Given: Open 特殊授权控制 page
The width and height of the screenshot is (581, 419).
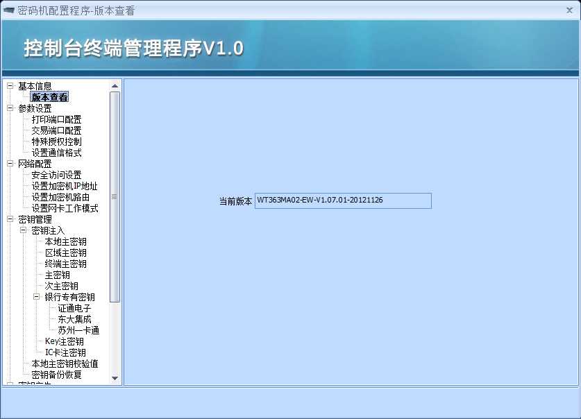Looking at the screenshot, I should [x=56, y=142].
